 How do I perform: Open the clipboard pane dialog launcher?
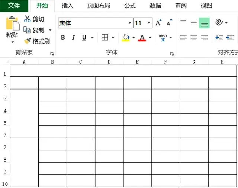coord(52,54)
